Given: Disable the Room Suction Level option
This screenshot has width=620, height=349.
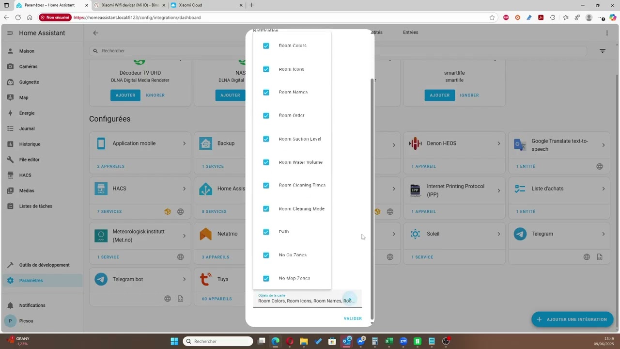Looking at the screenshot, I should tap(266, 139).
